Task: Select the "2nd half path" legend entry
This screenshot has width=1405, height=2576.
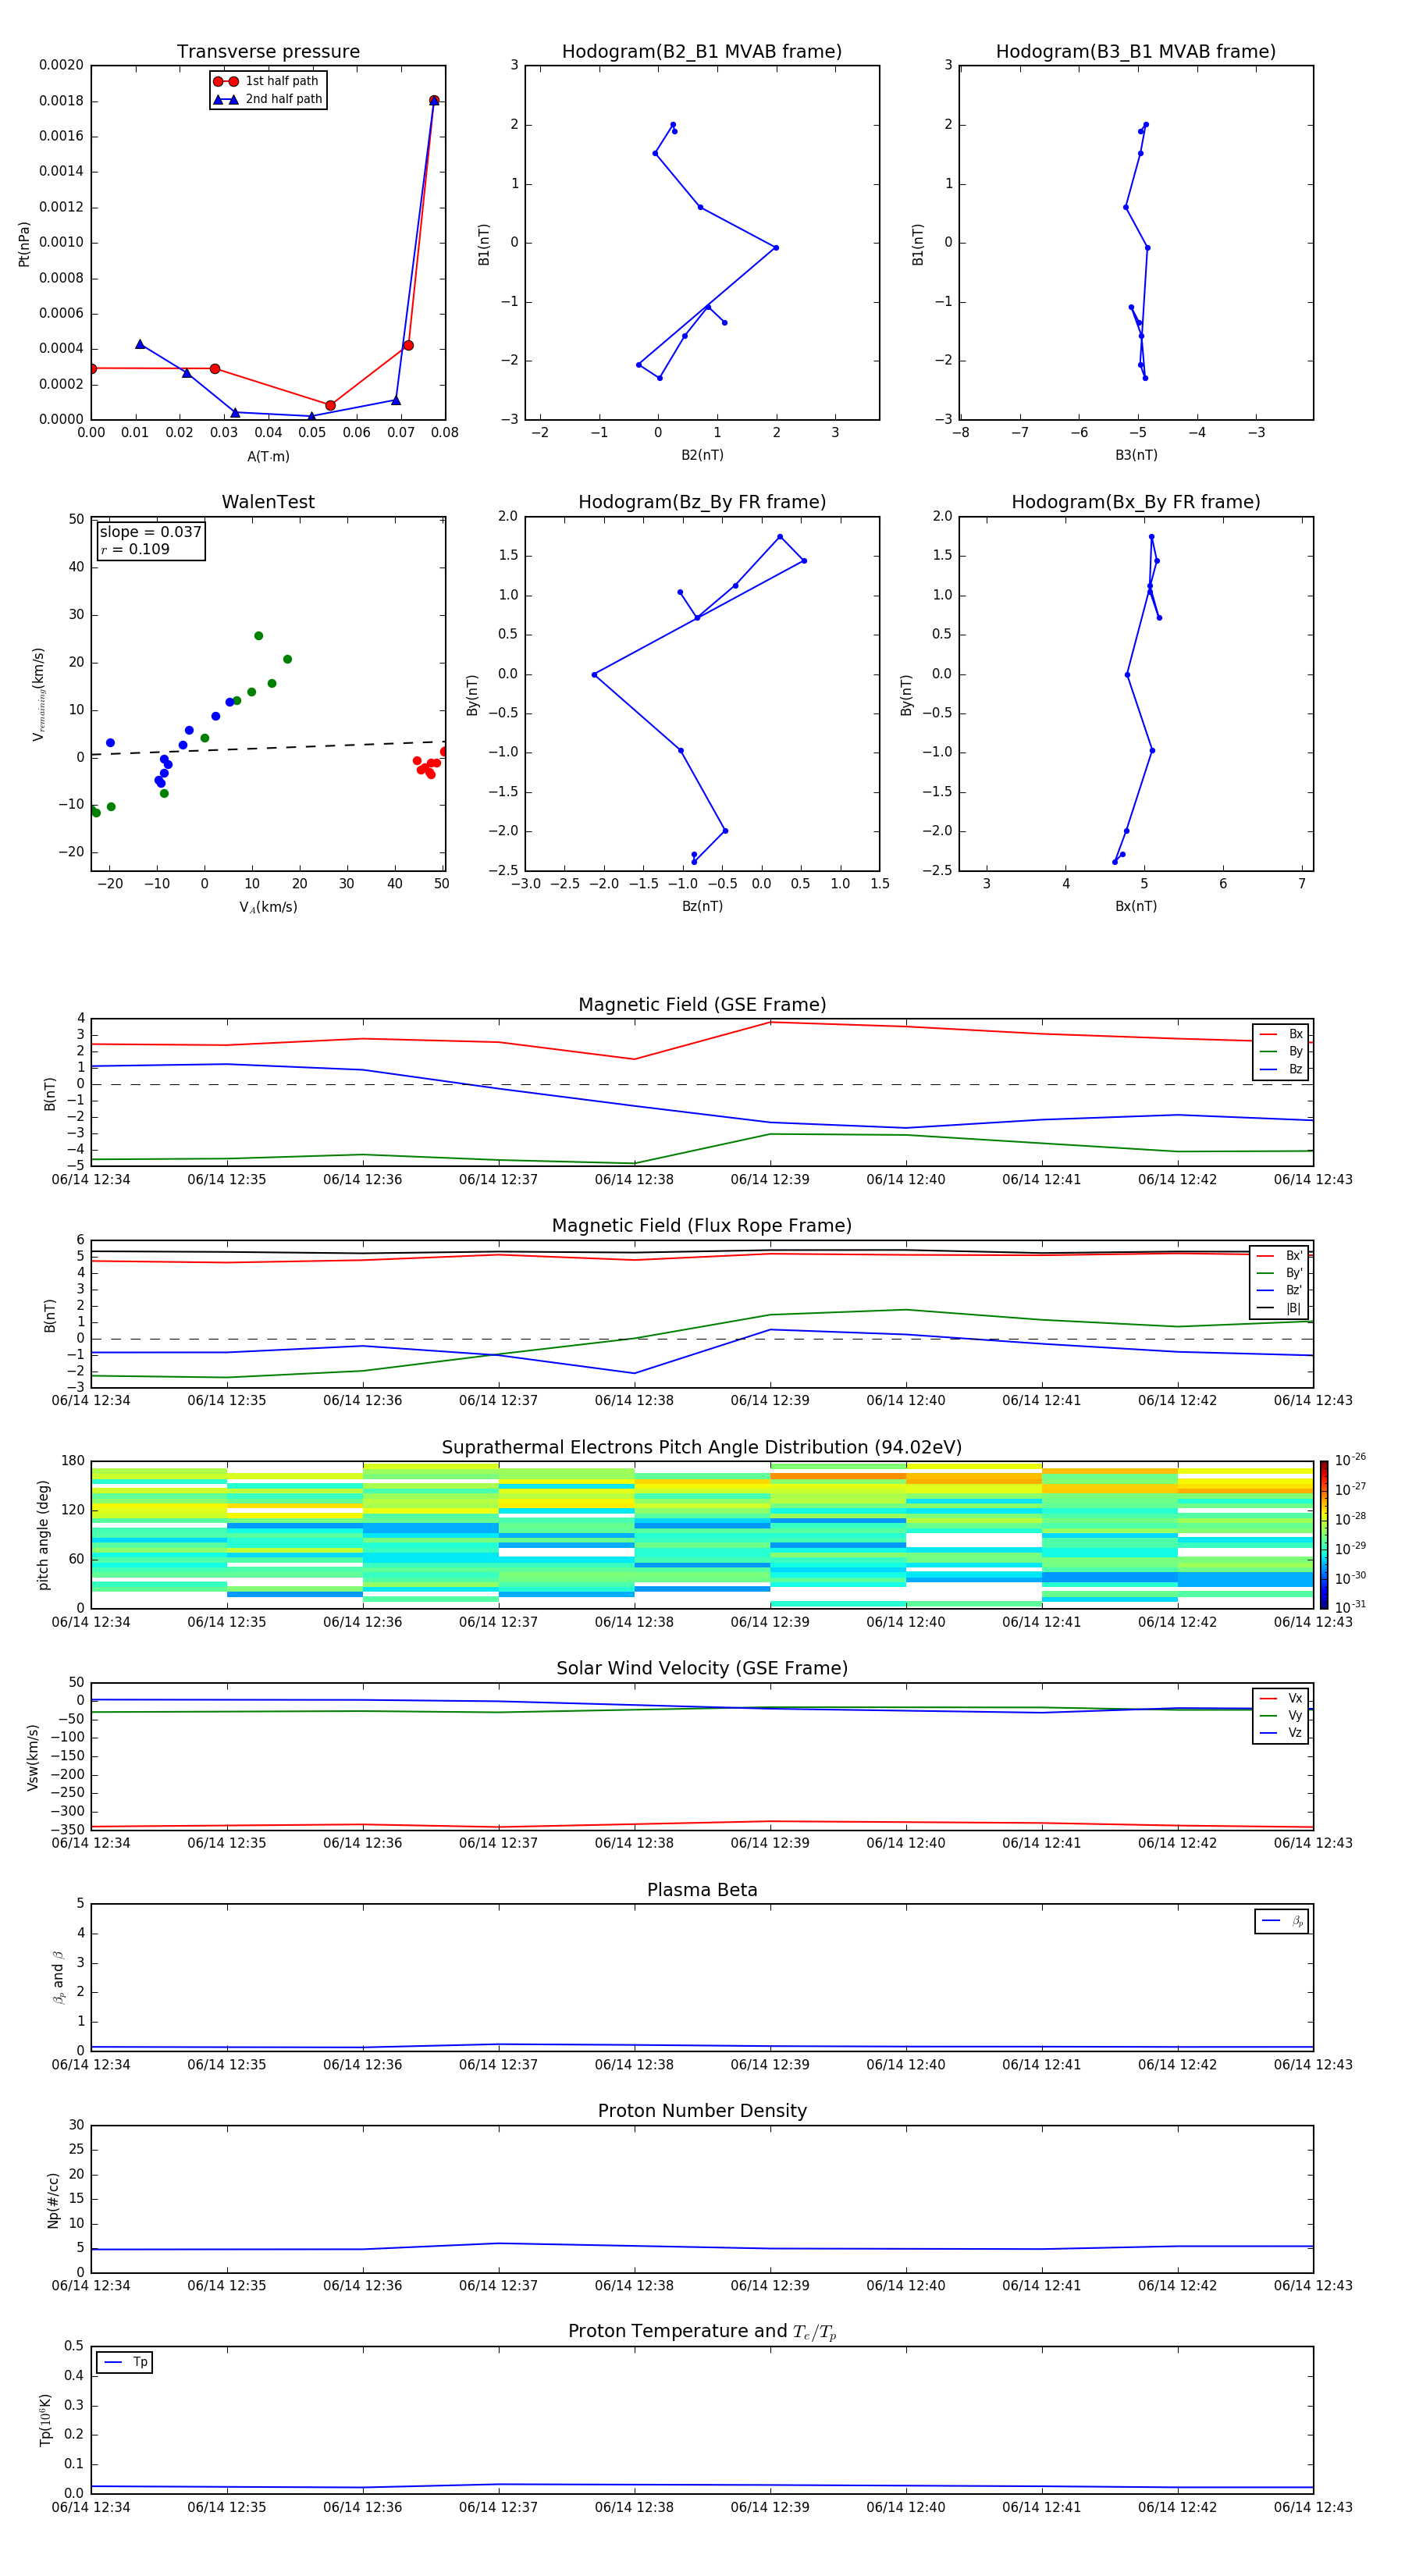Action: click(267, 99)
